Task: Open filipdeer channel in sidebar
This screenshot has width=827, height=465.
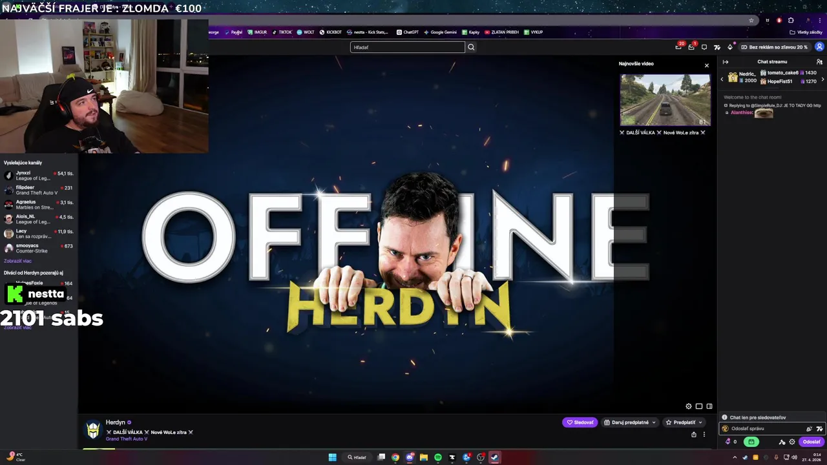Action: tap(39, 190)
